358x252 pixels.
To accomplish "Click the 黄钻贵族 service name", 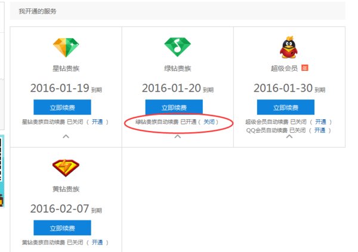I will coord(66,189).
